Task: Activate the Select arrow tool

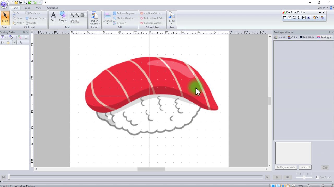Action: (x=5, y=16)
